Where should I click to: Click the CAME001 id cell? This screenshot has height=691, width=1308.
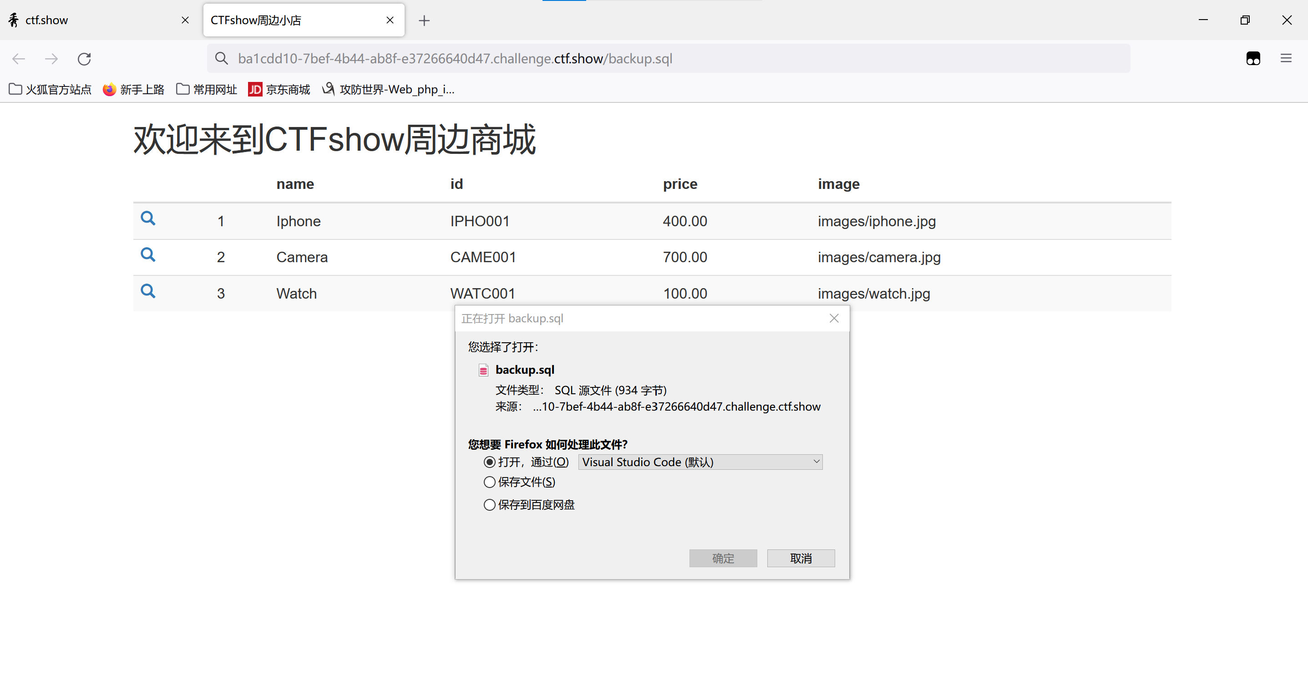483,257
